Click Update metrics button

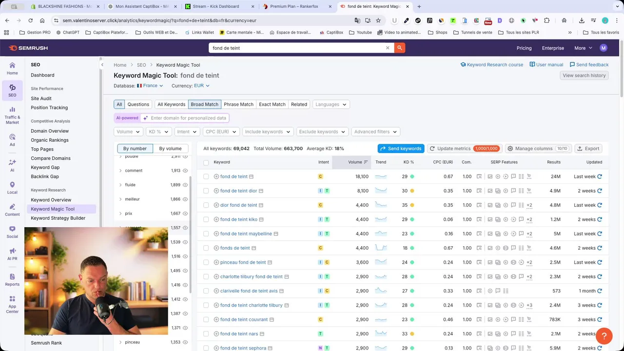[x=464, y=149]
